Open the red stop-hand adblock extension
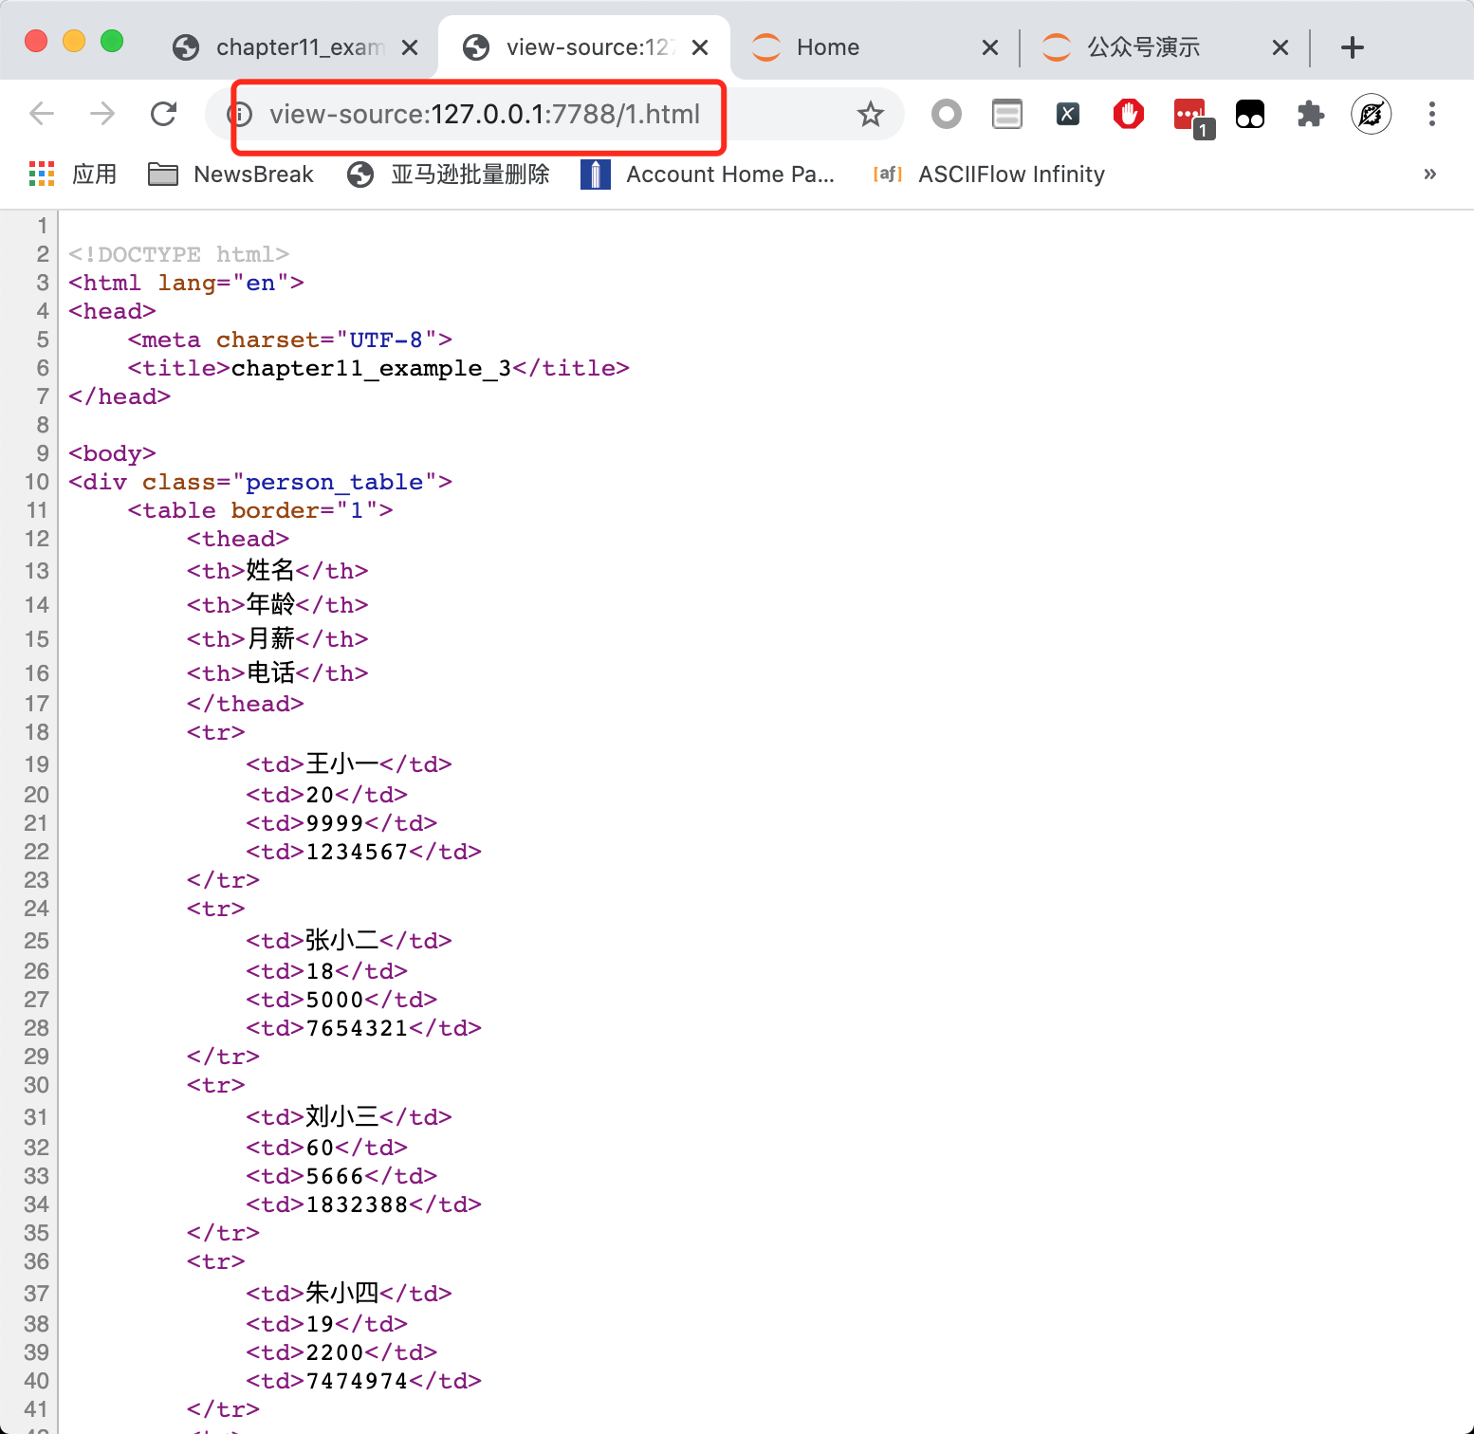 point(1128,115)
